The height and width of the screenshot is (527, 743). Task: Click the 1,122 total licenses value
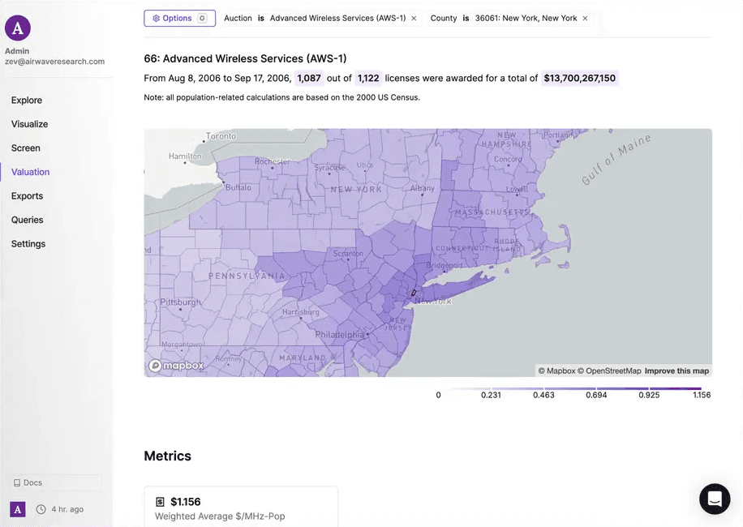point(368,78)
